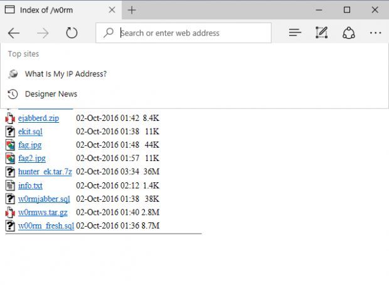Open the hunter_ek.tar.7z link

coord(45,172)
